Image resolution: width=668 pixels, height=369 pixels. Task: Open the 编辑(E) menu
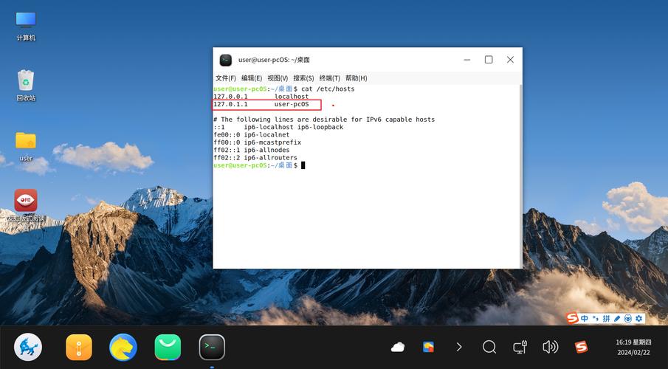click(x=251, y=78)
